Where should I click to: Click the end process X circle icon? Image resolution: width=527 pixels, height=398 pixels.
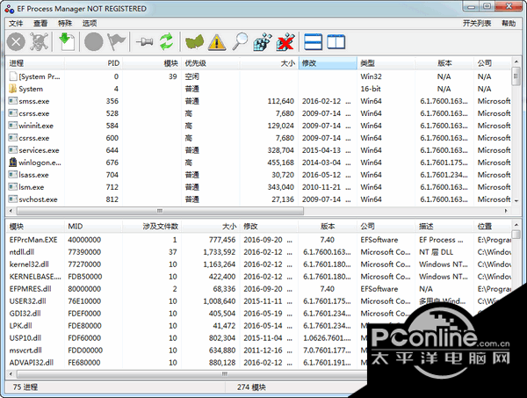pyautogui.click(x=16, y=42)
